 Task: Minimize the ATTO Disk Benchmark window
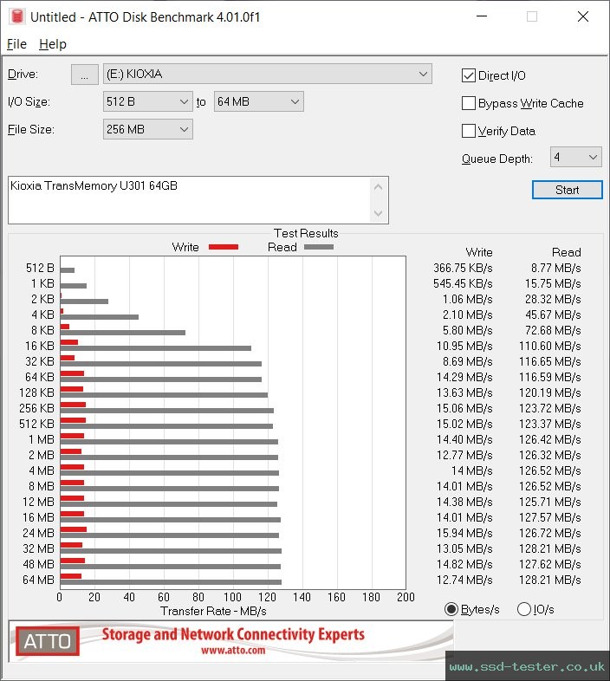(x=482, y=16)
